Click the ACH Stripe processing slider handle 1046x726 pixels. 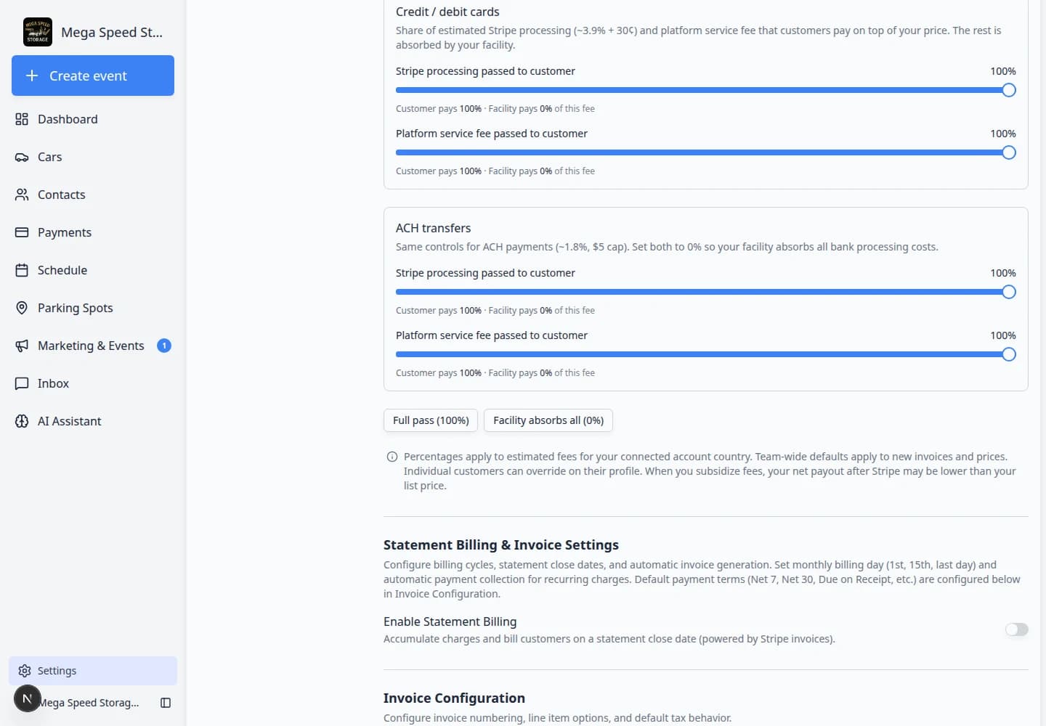1009,292
